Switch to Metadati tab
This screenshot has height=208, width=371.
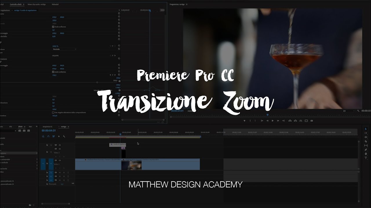(55, 5)
